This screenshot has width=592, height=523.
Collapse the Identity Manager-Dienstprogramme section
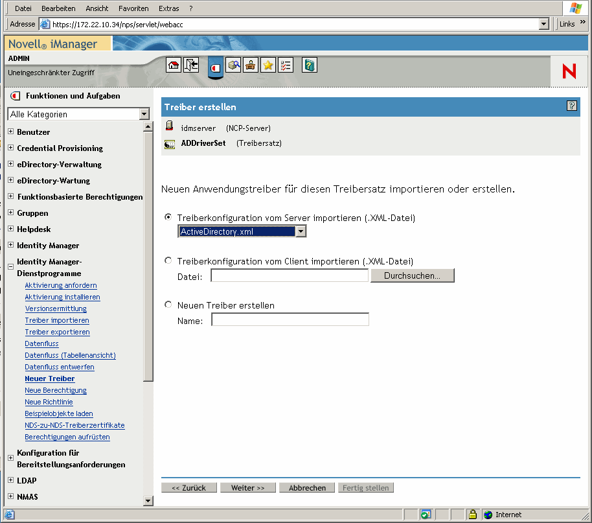[x=10, y=266]
